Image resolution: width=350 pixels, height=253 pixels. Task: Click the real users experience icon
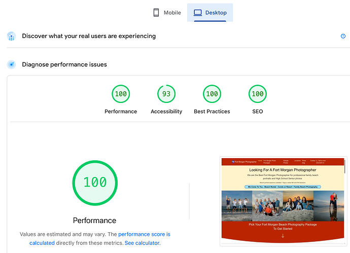[11, 36]
